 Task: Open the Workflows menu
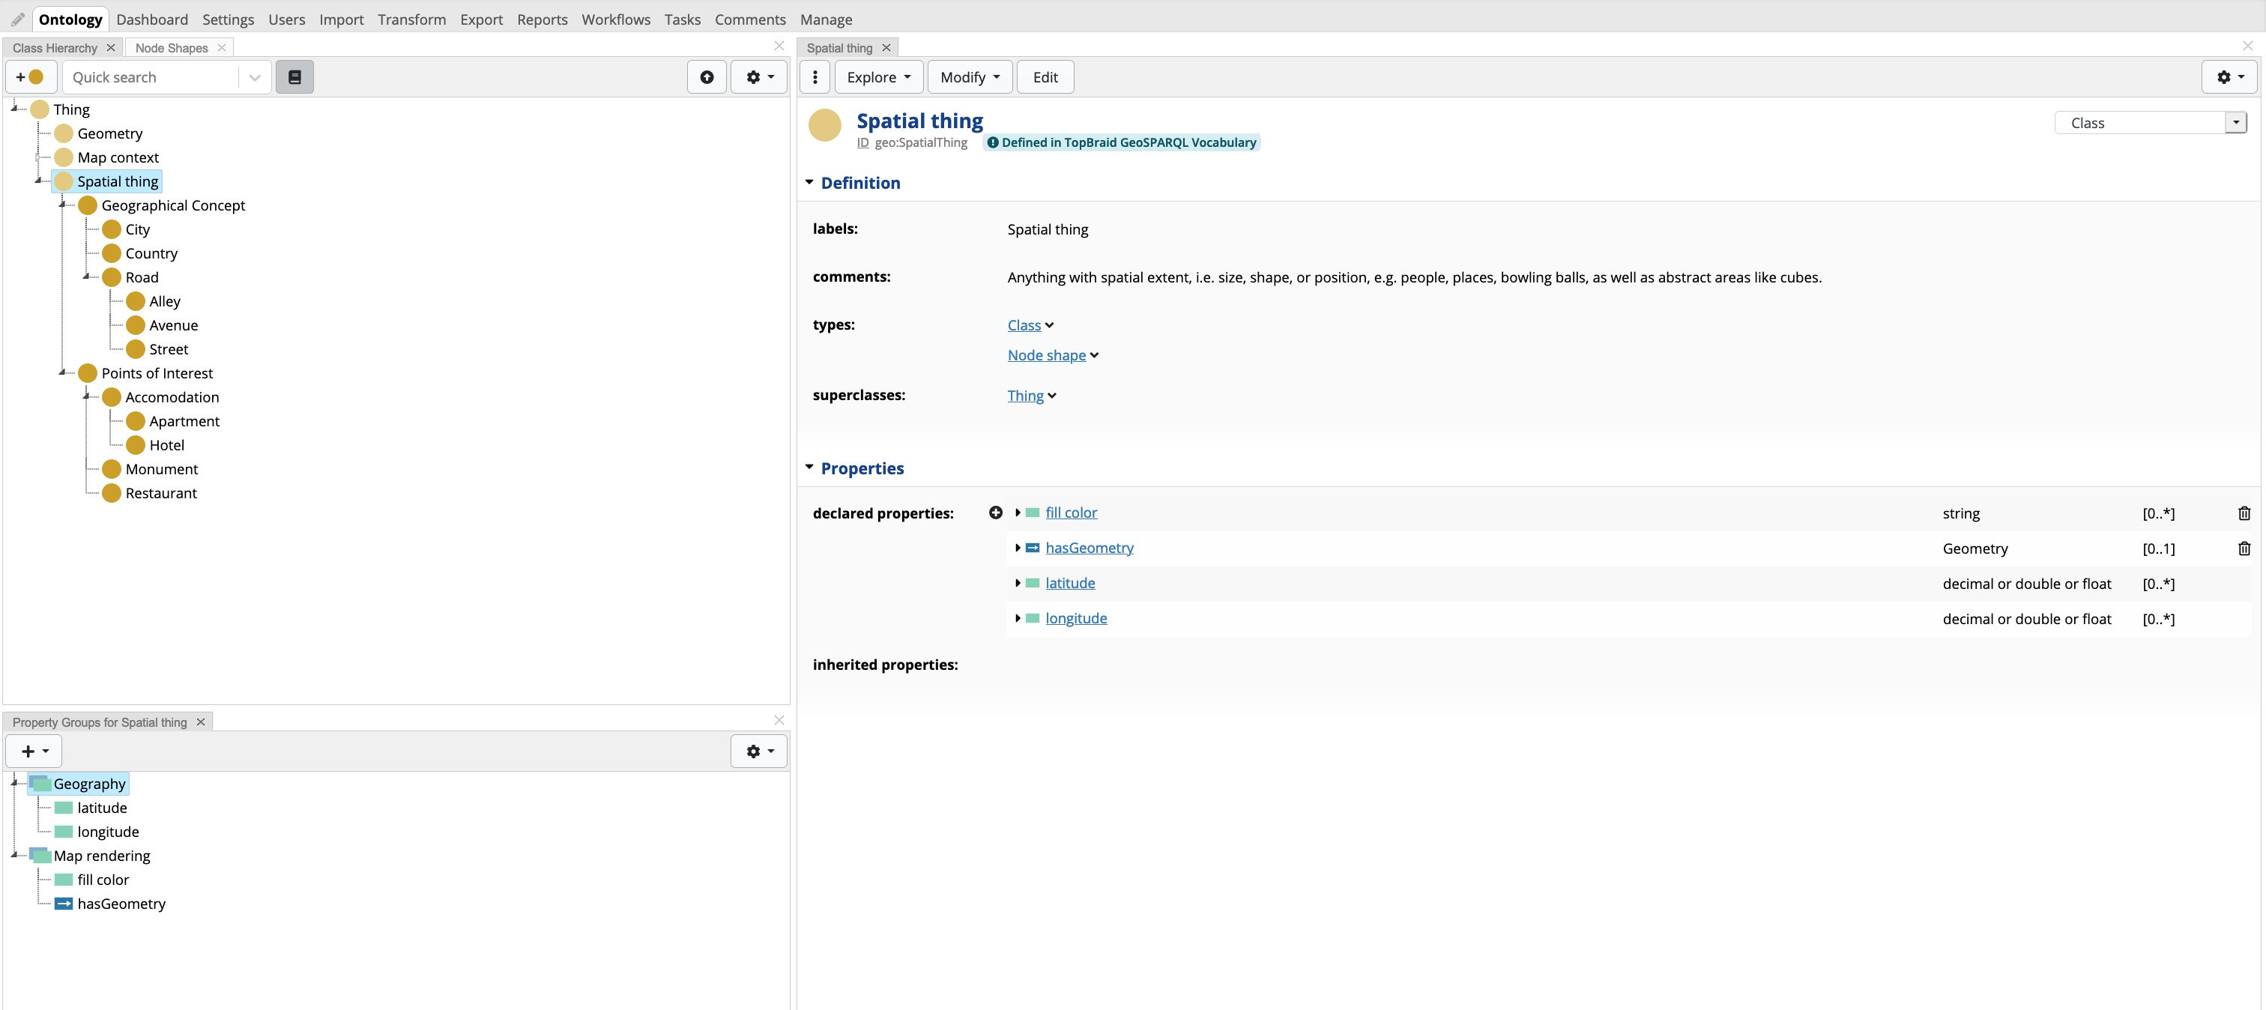(x=615, y=19)
